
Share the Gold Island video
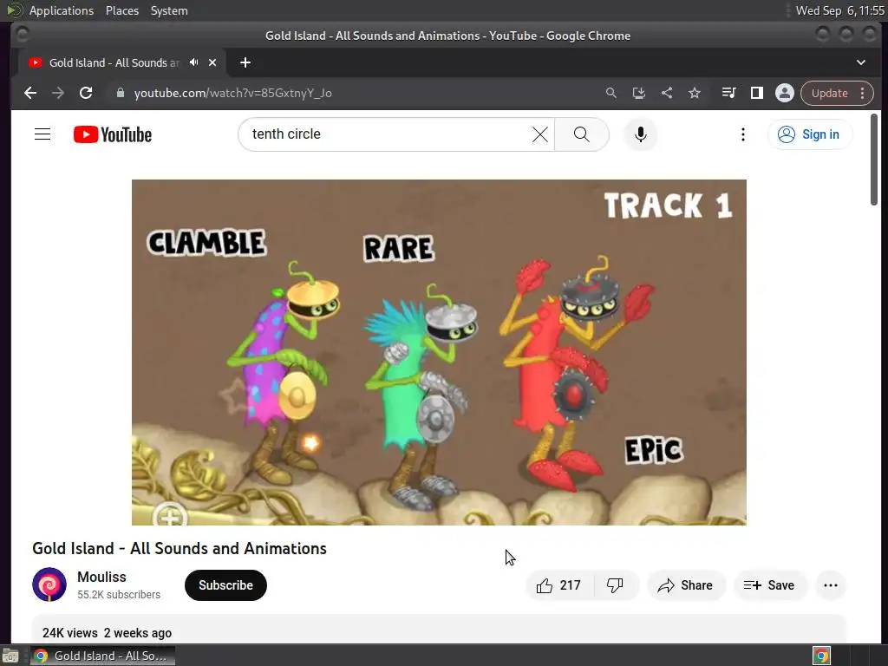tap(686, 585)
